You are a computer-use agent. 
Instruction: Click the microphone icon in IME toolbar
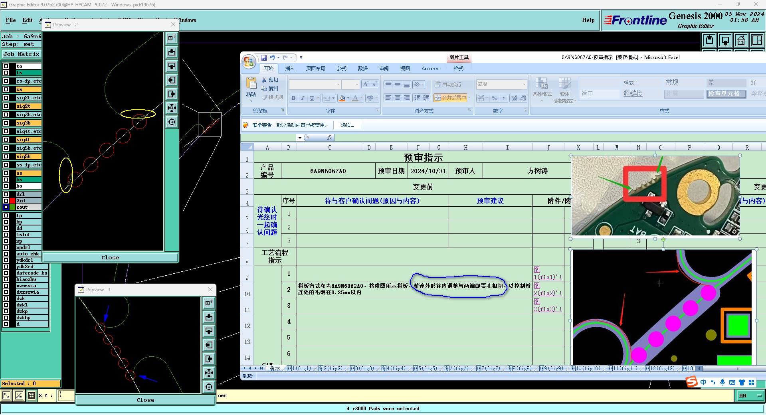pos(722,382)
